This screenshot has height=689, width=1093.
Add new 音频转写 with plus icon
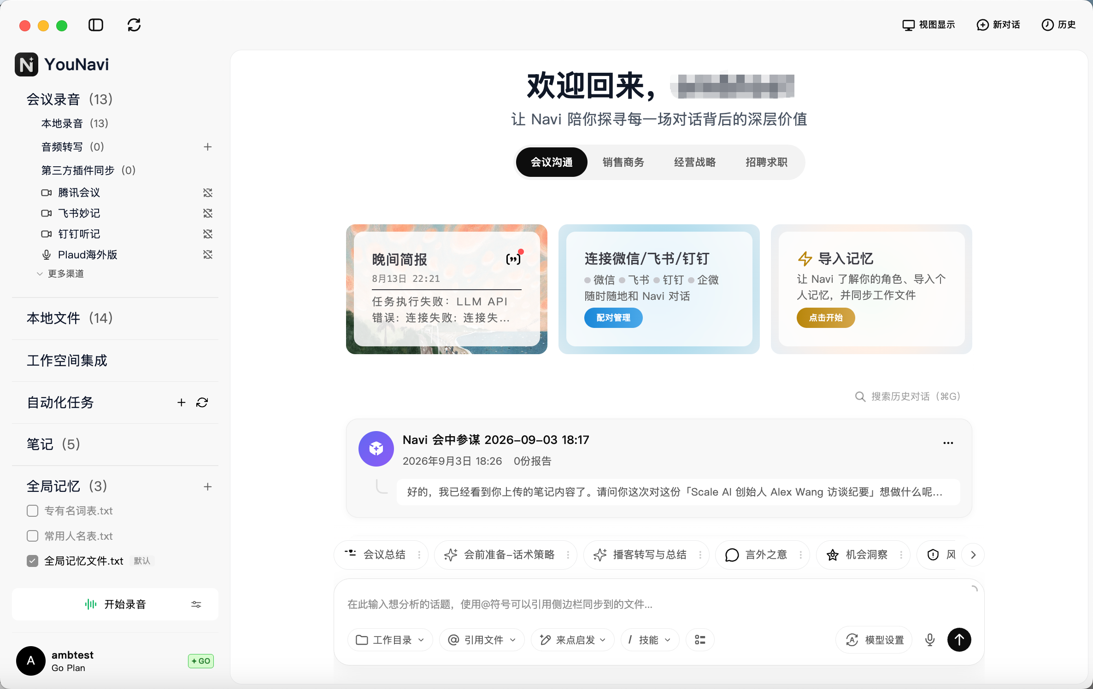[x=208, y=147]
